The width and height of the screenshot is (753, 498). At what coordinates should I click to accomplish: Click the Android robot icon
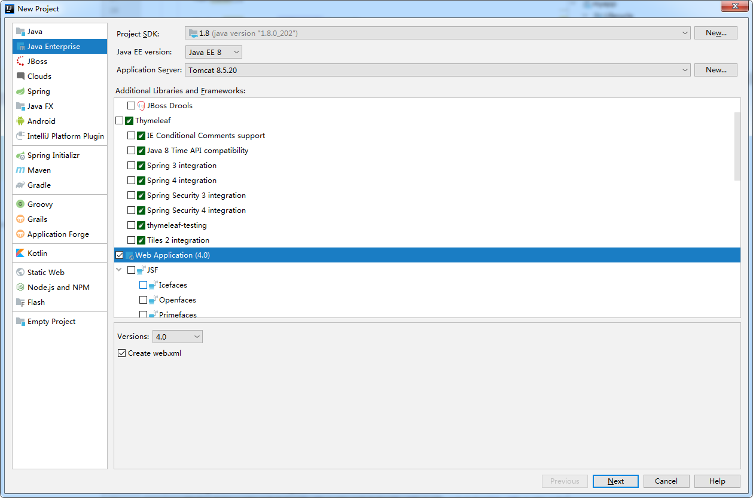21,121
